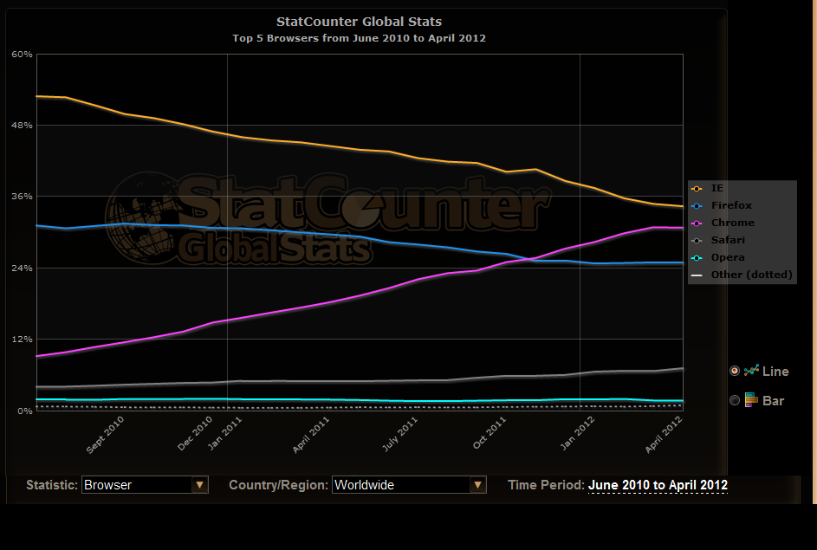Click the white Other legend marker
This screenshot has height=550, width=817.
tap(697, 275)
